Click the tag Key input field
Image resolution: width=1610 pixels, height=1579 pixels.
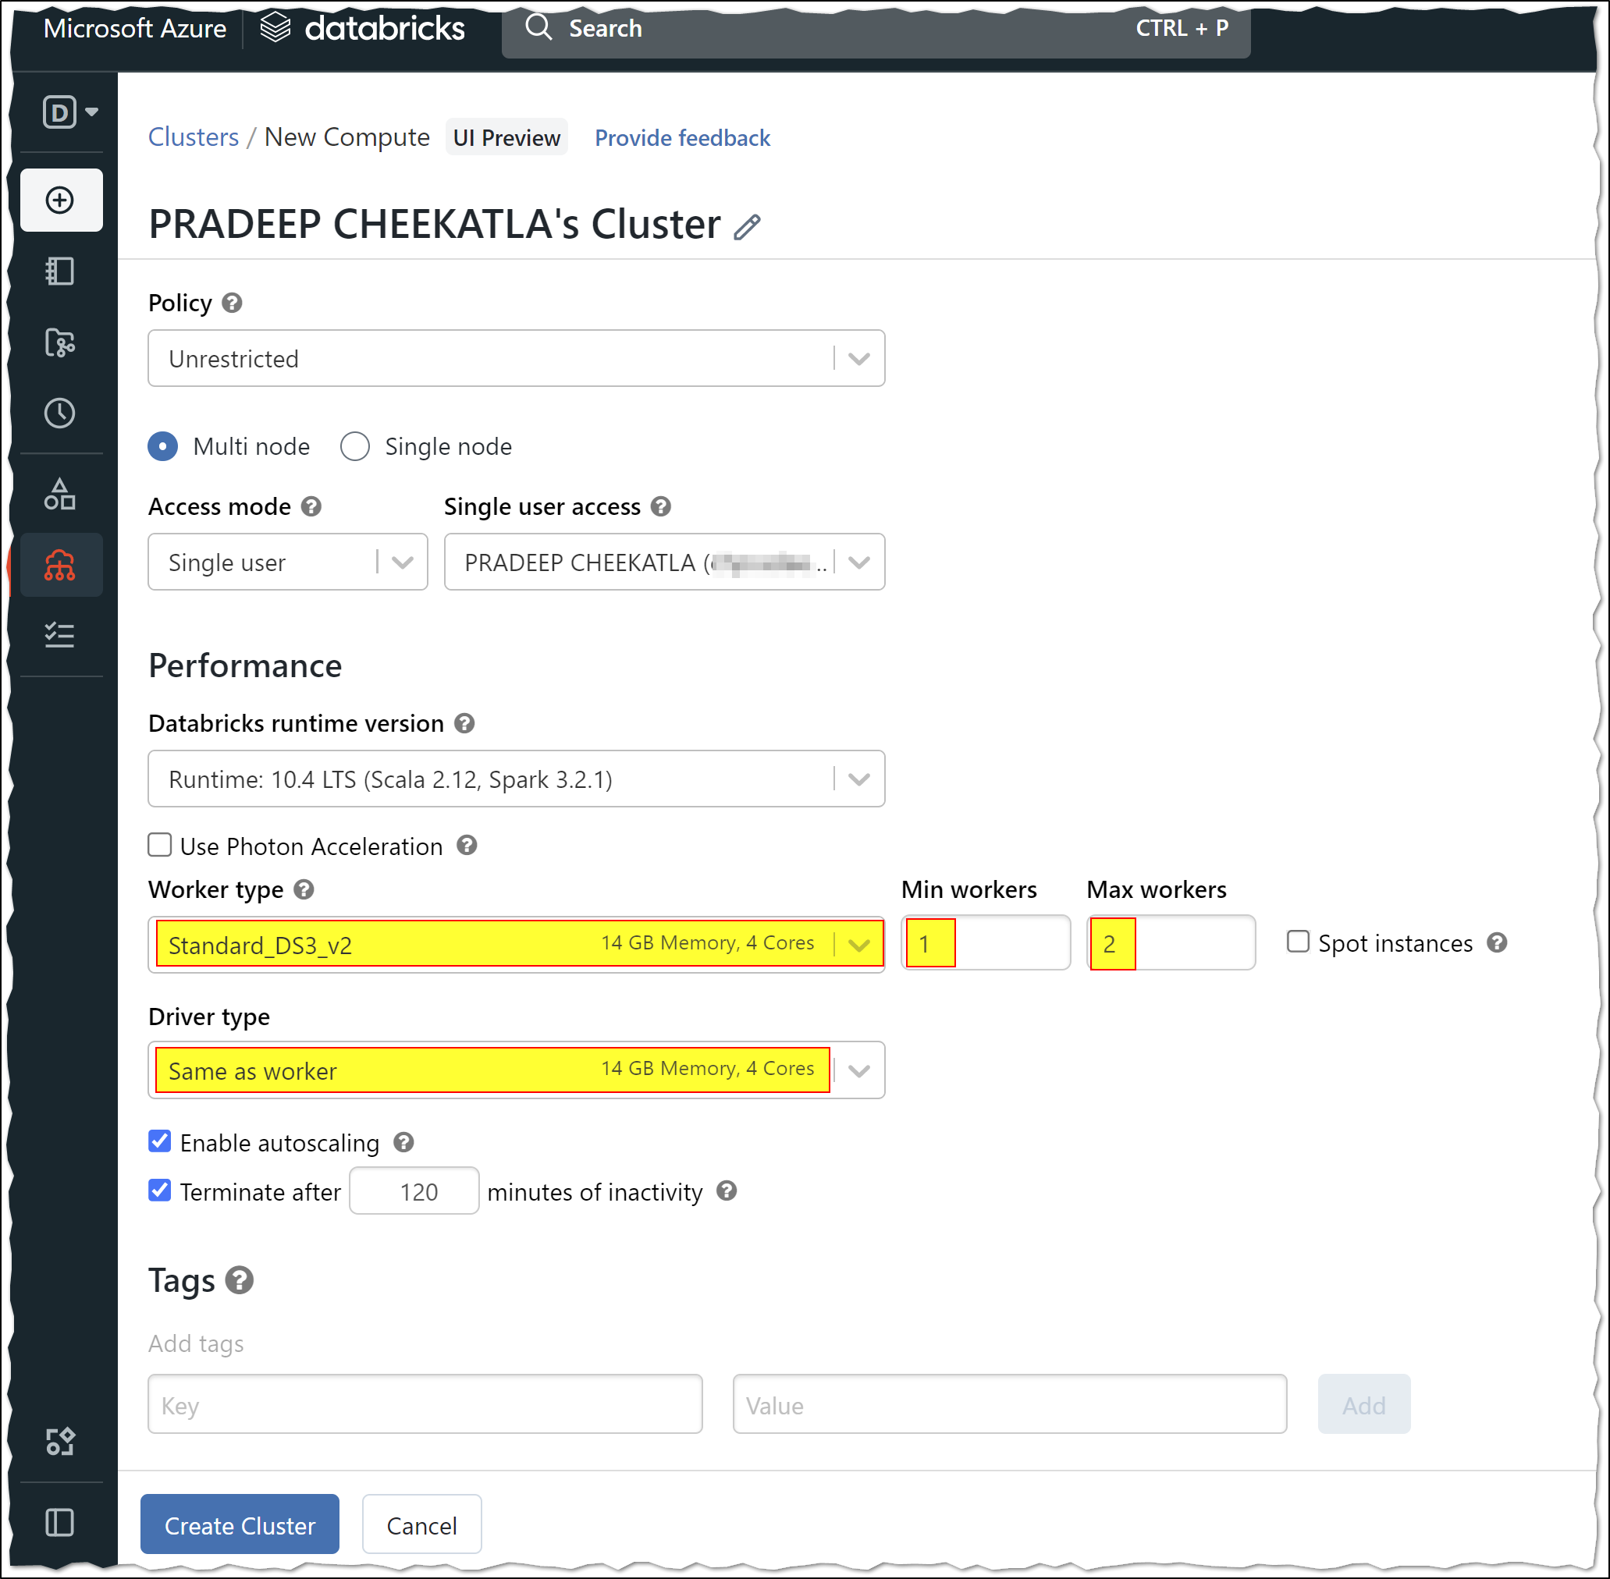click(x=425, y=1405)
